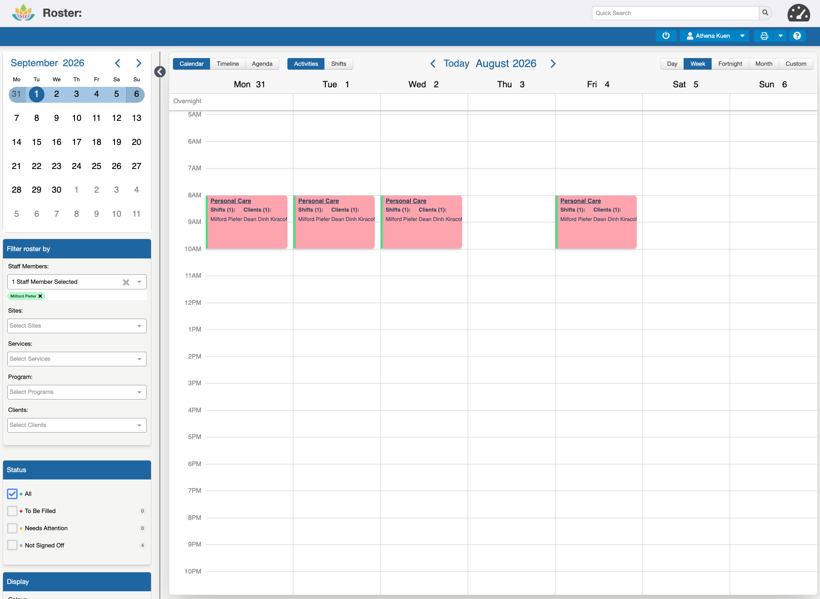Expand the Select Sites dropdown
820x599 pixels.
pyautogui.click(x=77, y=326)
